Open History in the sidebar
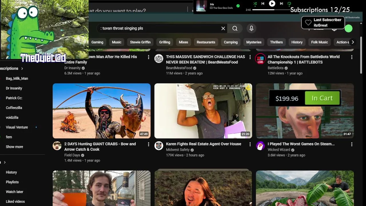366x206 pixels. [11, 172]
